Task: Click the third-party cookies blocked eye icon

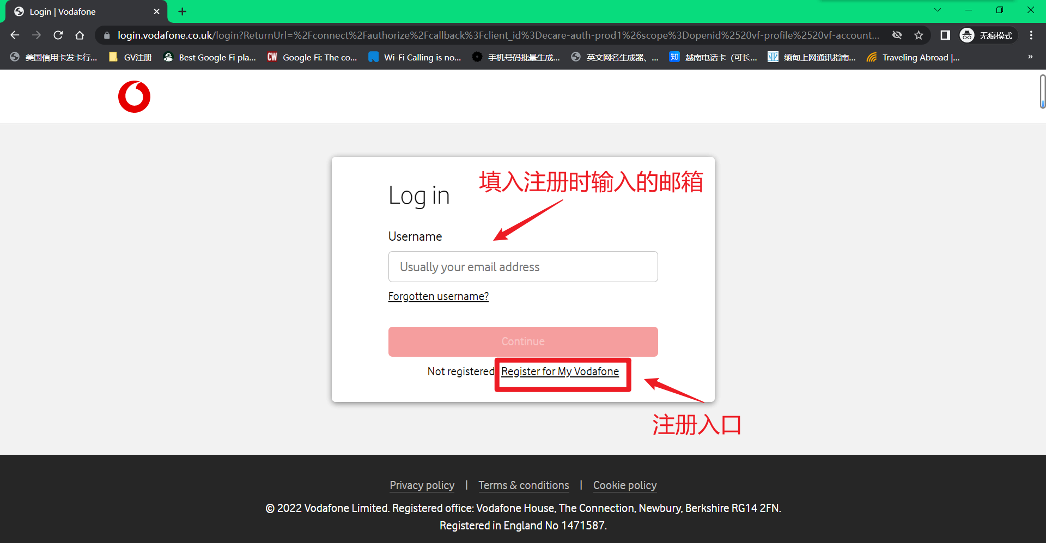Action: point(897,35)
